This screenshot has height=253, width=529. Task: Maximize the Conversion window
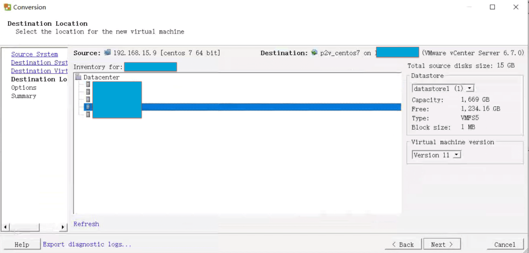(x=492, y=7)
